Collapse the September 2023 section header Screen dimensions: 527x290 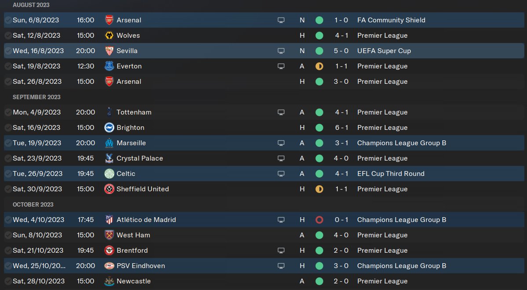pyautogui.click(x=37, y=97)
